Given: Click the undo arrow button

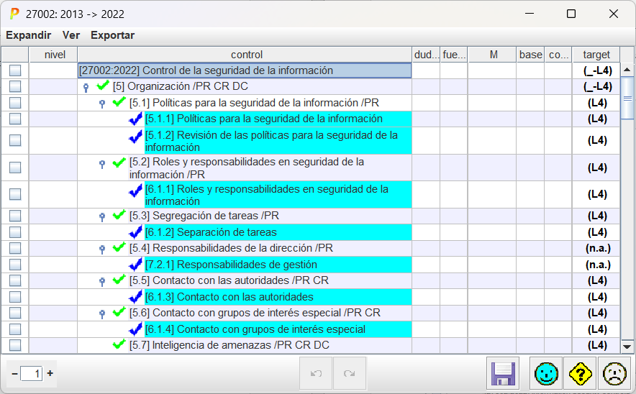Looking at the screenshot, I should pyautogui.click(x=316, y=373).
